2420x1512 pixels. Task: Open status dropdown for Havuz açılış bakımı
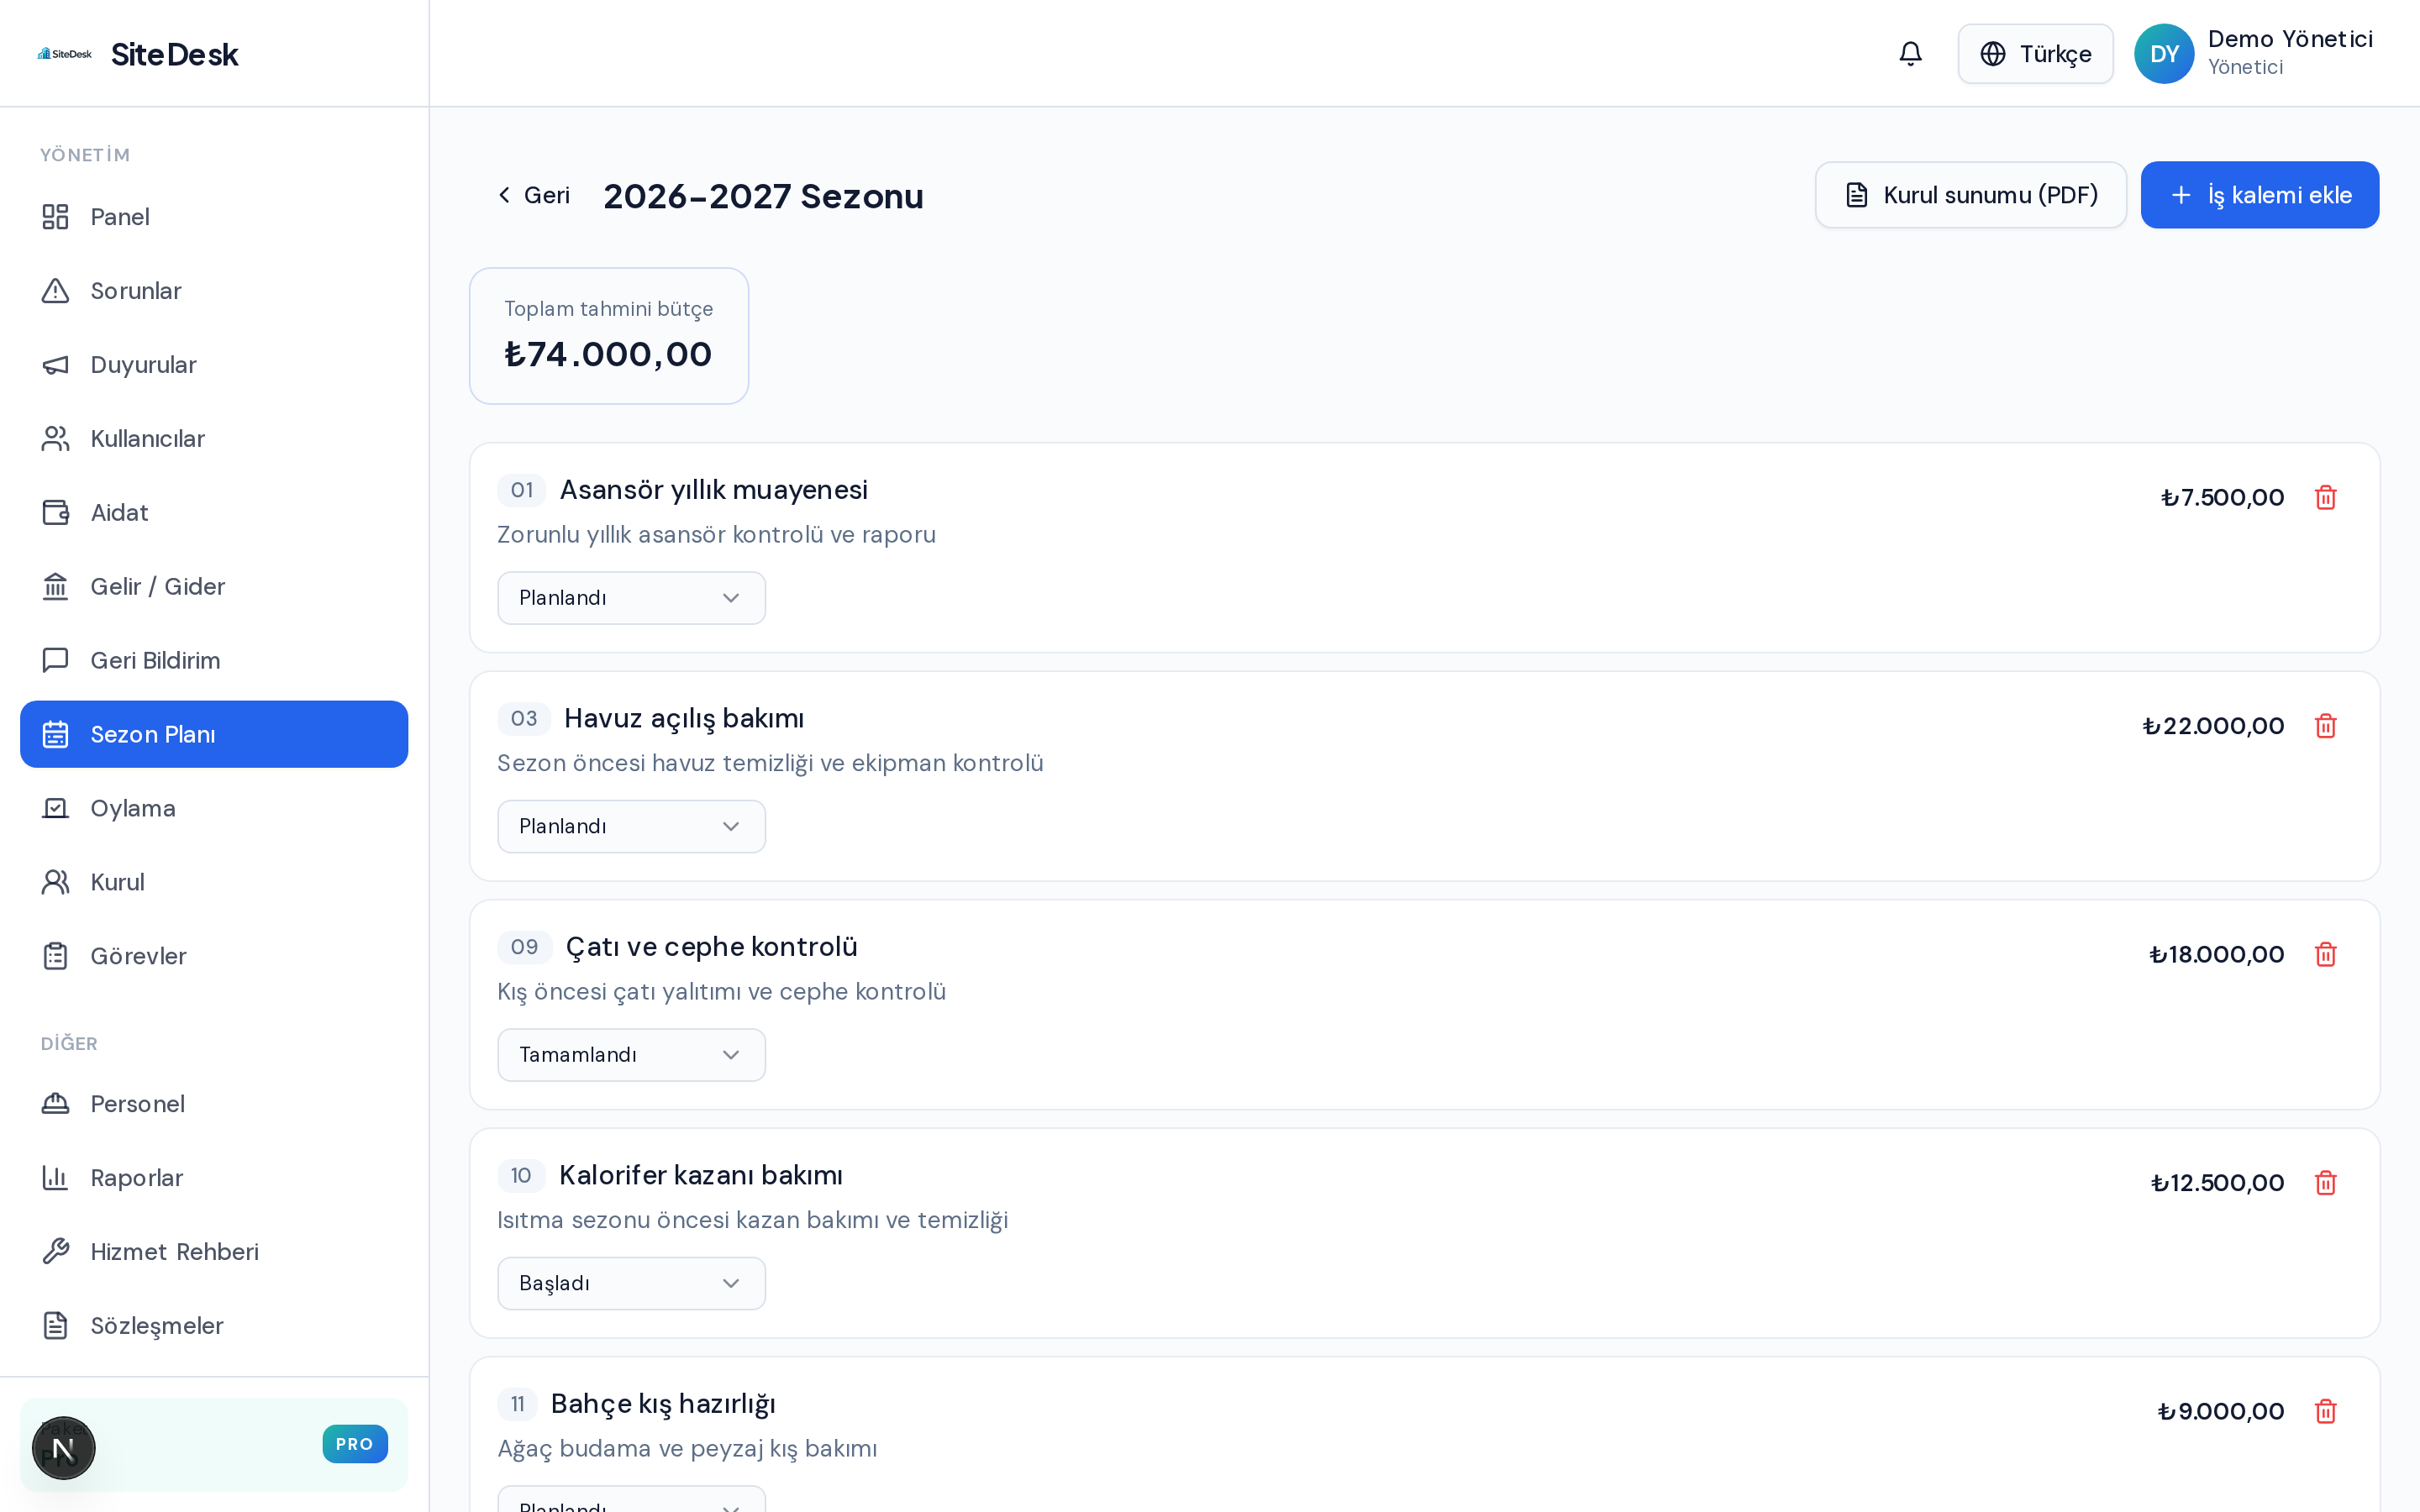631,826
